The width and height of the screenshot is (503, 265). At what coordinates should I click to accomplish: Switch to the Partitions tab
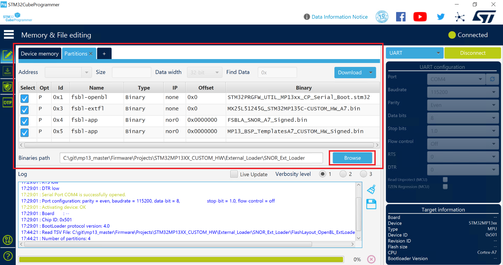tap(76, 54)
